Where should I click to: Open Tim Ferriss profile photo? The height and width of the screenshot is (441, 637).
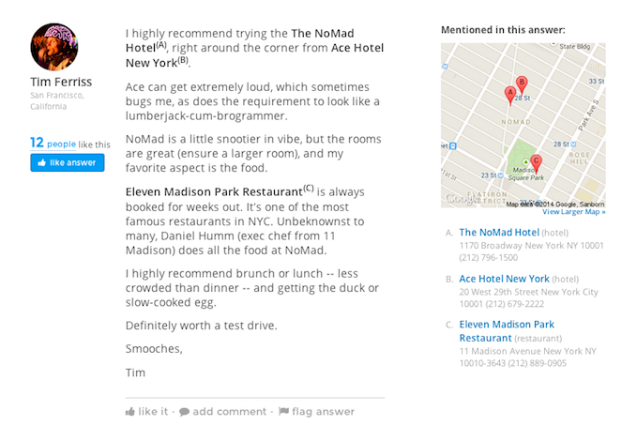click(x=54, y=47)
